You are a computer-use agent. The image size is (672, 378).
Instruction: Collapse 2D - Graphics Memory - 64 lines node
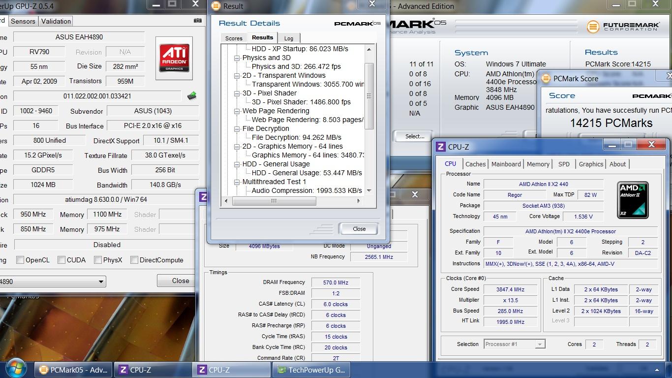[237, 146]
